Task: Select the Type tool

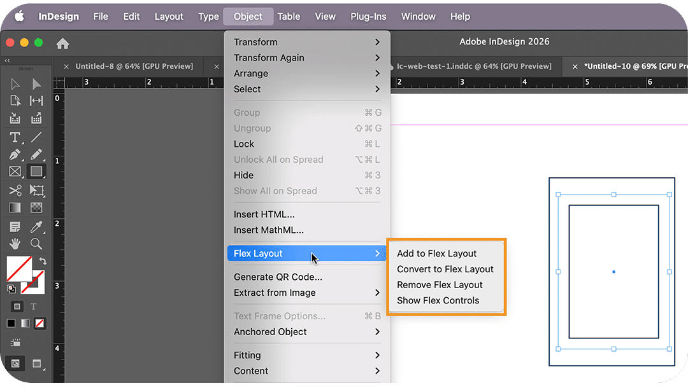Action: tap(14, 137)
